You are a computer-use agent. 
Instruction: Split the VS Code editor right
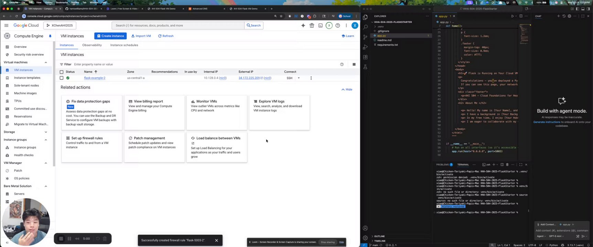point(521,16)
